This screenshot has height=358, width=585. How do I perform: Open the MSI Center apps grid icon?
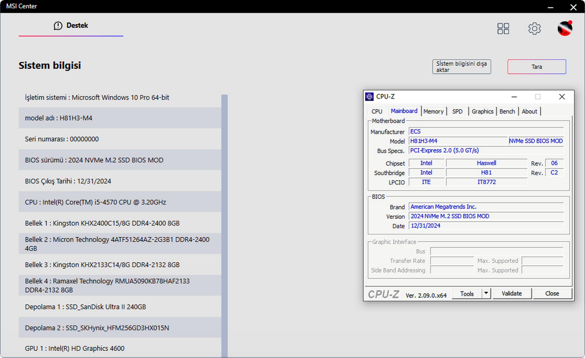point(503,29)
